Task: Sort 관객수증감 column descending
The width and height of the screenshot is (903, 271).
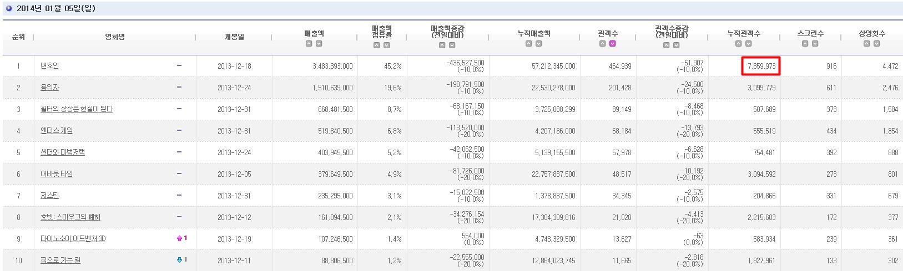Action: [x=677, y=45]
